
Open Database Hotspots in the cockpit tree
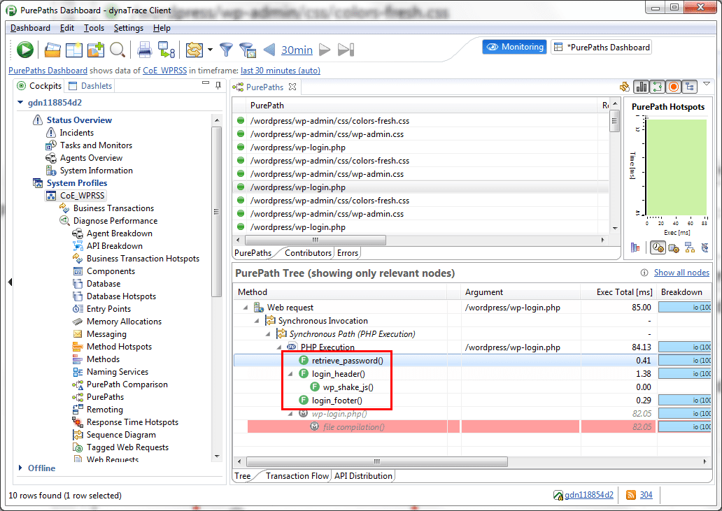(x=121, y=296)
